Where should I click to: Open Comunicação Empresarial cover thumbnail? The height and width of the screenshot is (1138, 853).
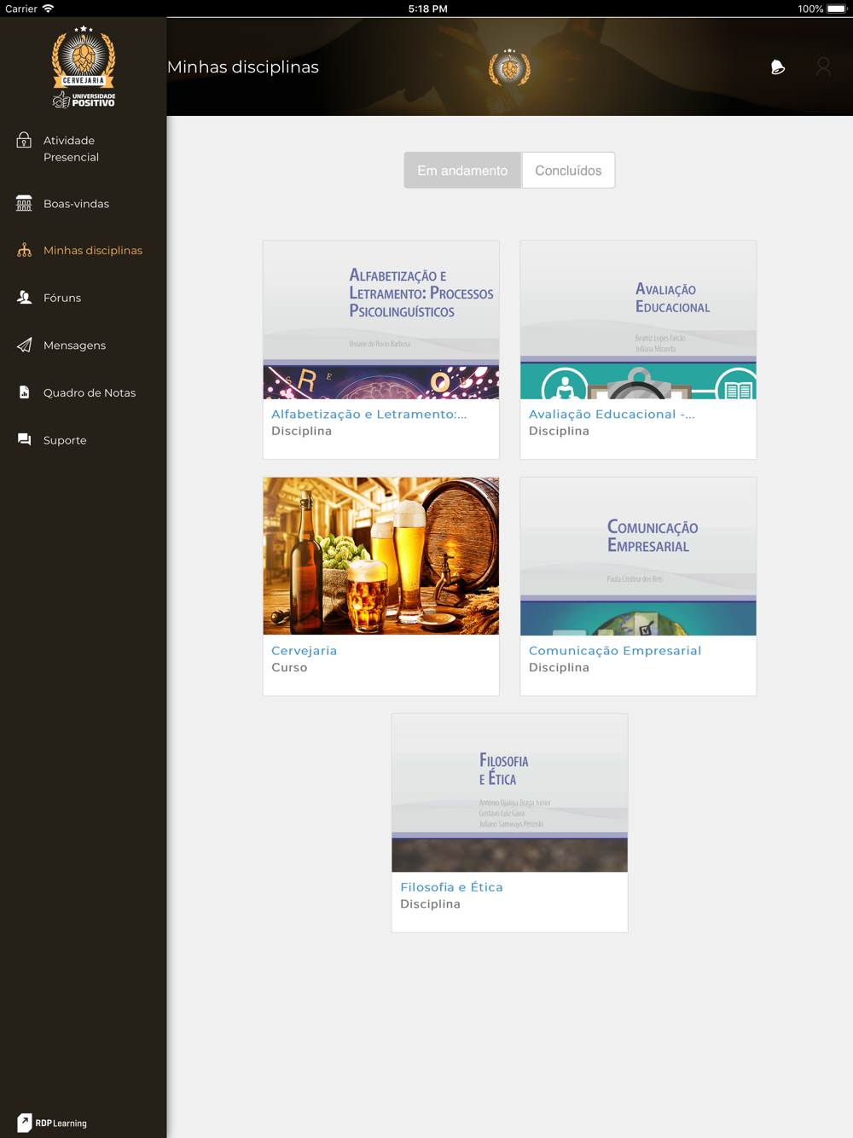point(638,556)
